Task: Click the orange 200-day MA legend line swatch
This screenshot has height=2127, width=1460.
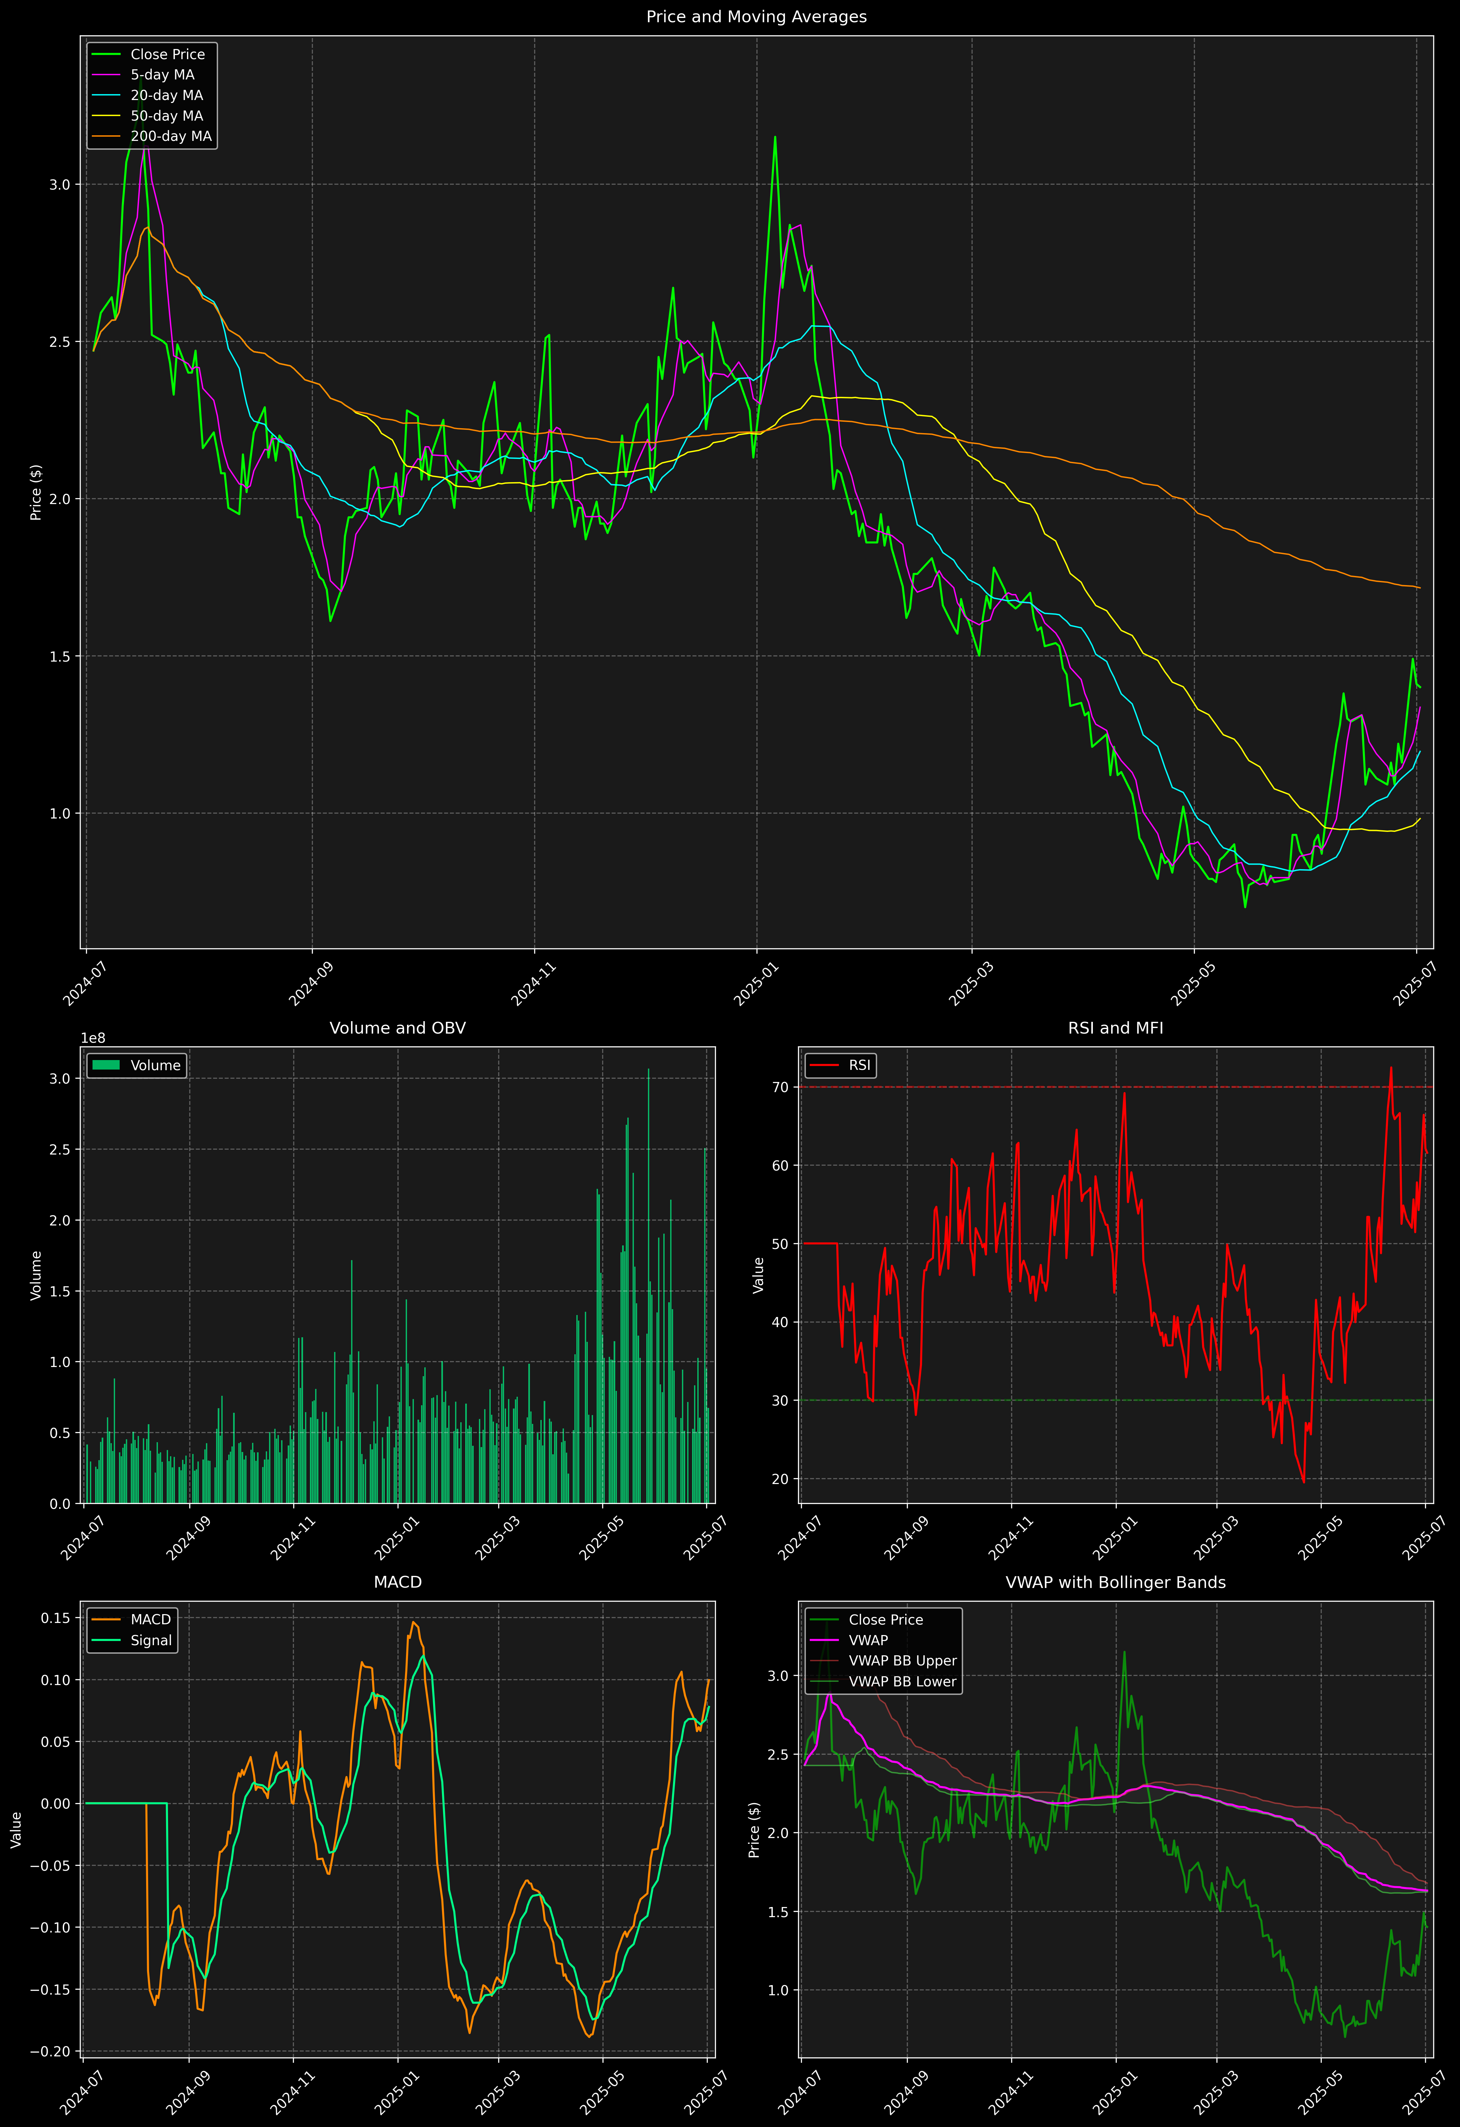Action: tap(106, 136)
